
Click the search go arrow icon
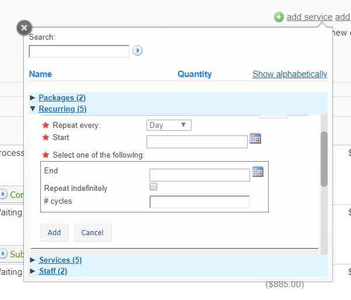pos(137,51)
